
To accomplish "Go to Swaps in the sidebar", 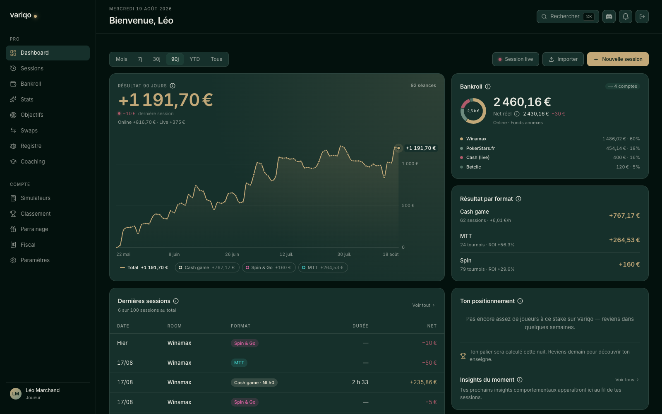I will [x=48, y=130].
